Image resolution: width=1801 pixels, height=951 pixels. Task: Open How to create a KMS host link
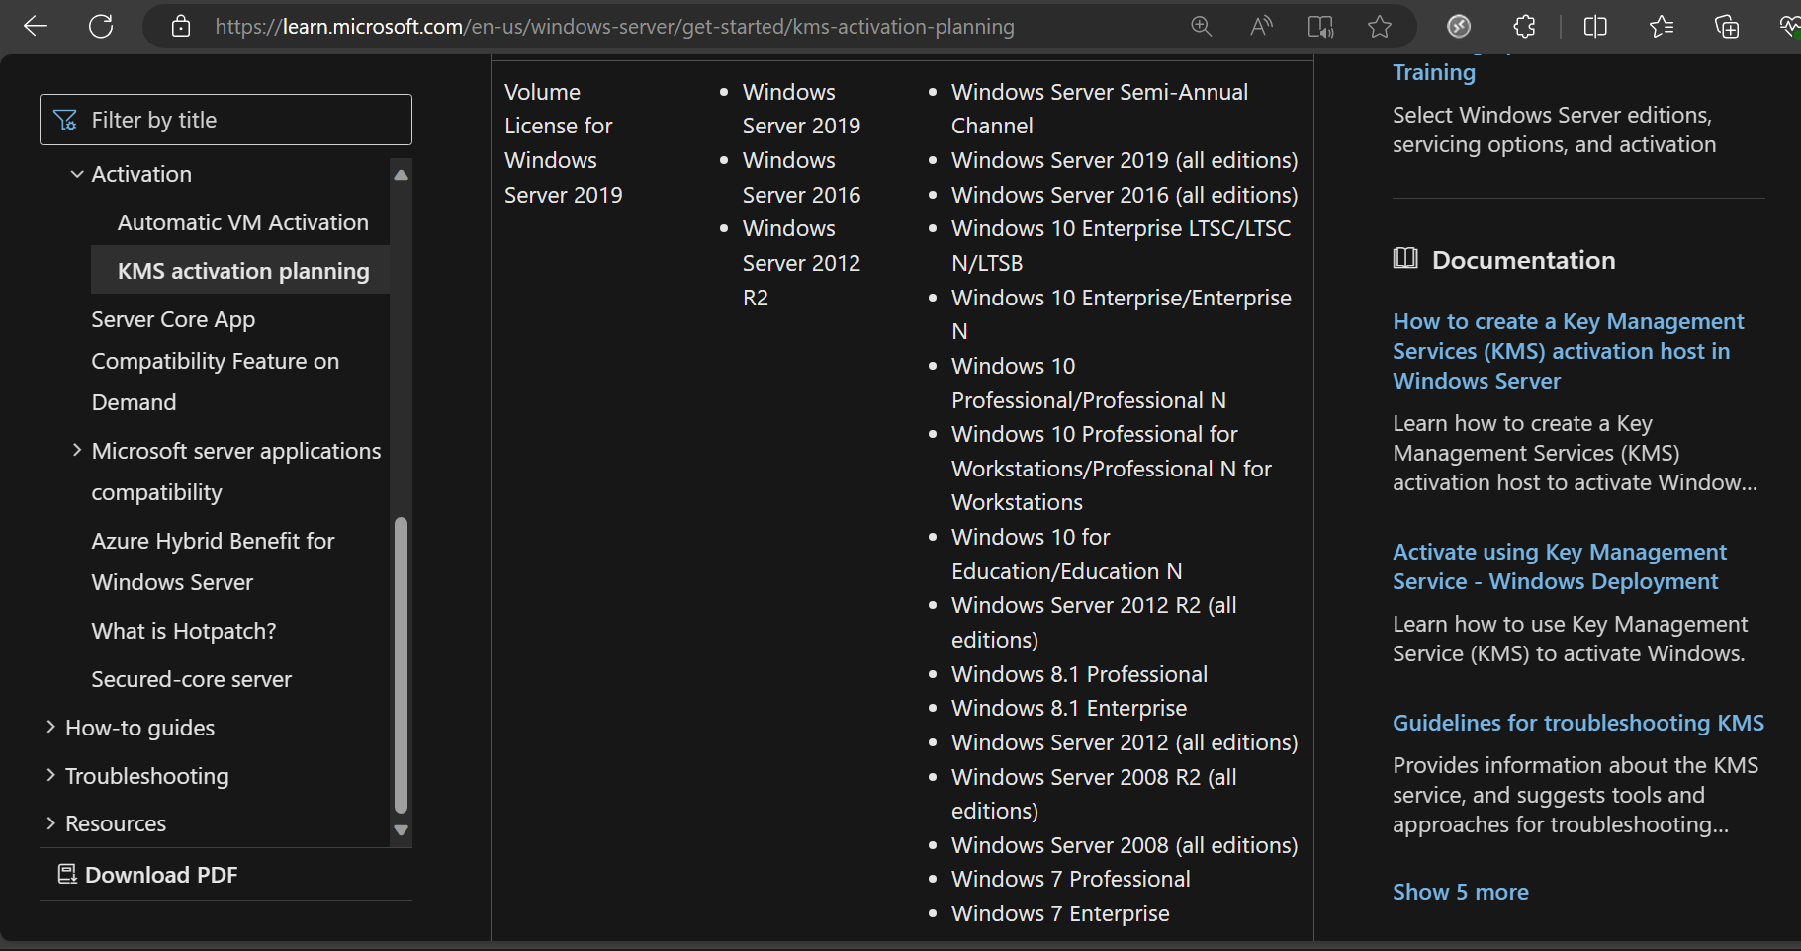pyautogui.click(x=1568, y=351)
